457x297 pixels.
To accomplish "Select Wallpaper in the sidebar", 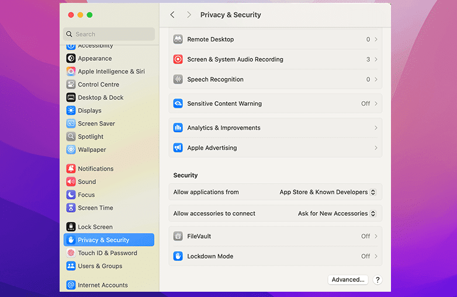I will click(x=109, y=150).
